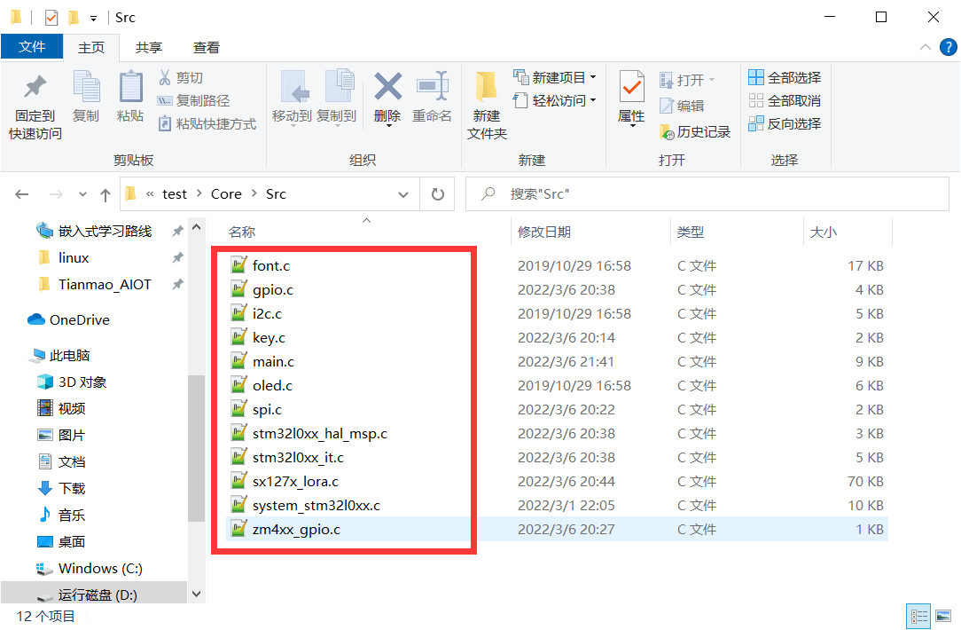This screenshot has width=961, height=630.
Task: Toggle details view in the status bar
Action: click(918, 616)
